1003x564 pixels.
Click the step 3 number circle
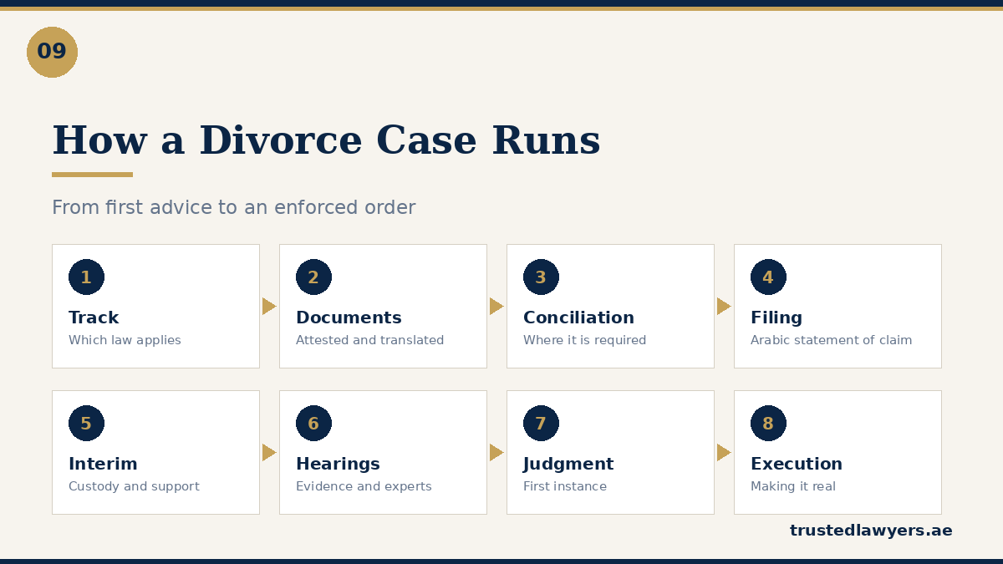pos(541,277)
